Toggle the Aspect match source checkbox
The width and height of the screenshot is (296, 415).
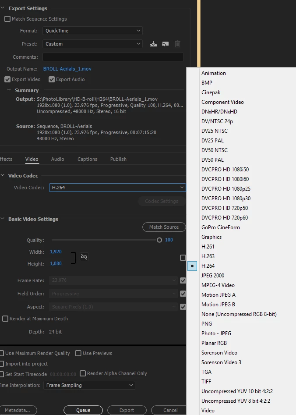tap(183, 307)
